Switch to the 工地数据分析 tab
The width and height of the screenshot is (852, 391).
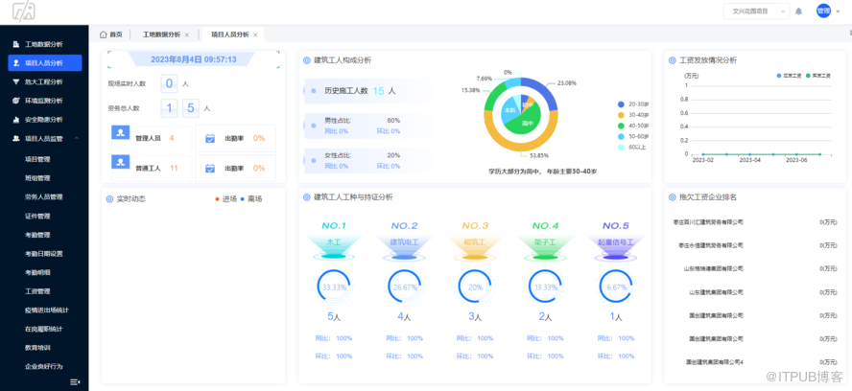tap(160, 34)
